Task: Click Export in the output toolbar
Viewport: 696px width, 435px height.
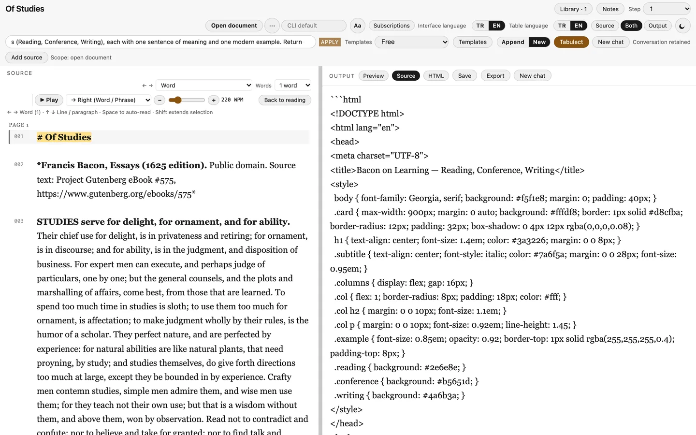Action: 495,76
